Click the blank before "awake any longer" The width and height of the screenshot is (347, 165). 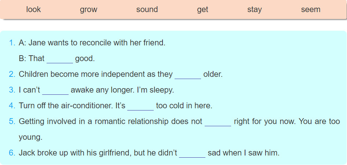(55, 90)
